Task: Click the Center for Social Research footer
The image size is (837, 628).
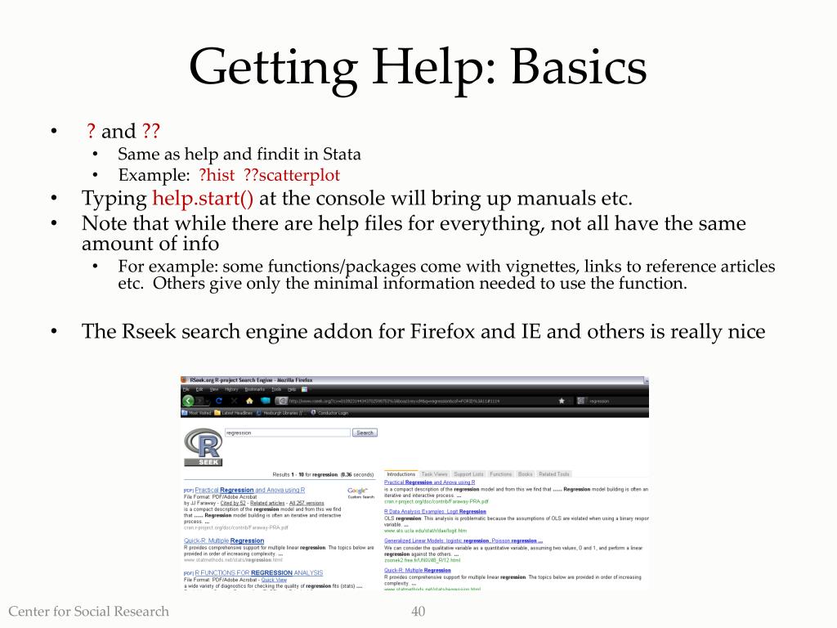Action: [88, 612]
